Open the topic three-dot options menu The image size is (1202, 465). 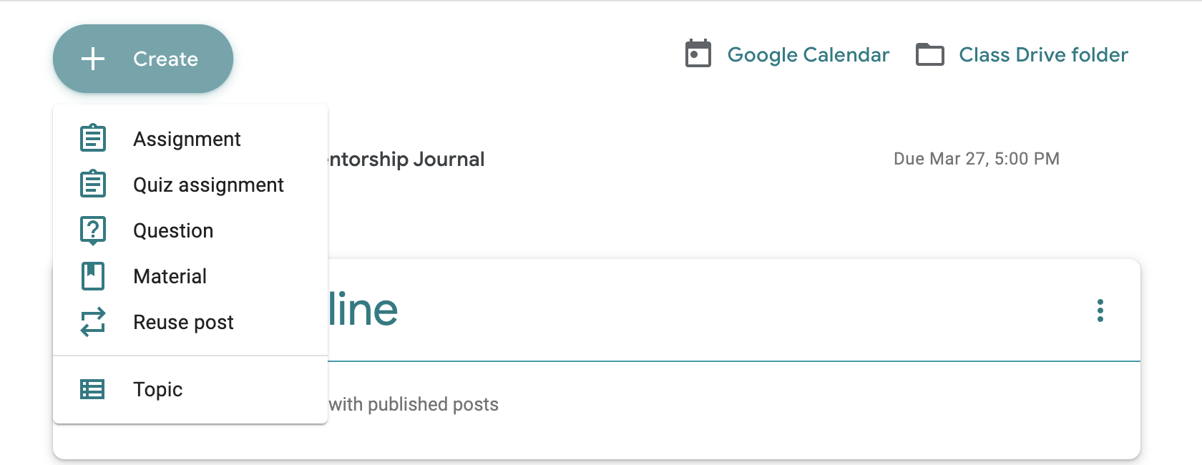tap(1100, 310)
